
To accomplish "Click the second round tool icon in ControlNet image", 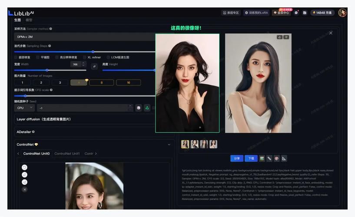I will point(24,175).
